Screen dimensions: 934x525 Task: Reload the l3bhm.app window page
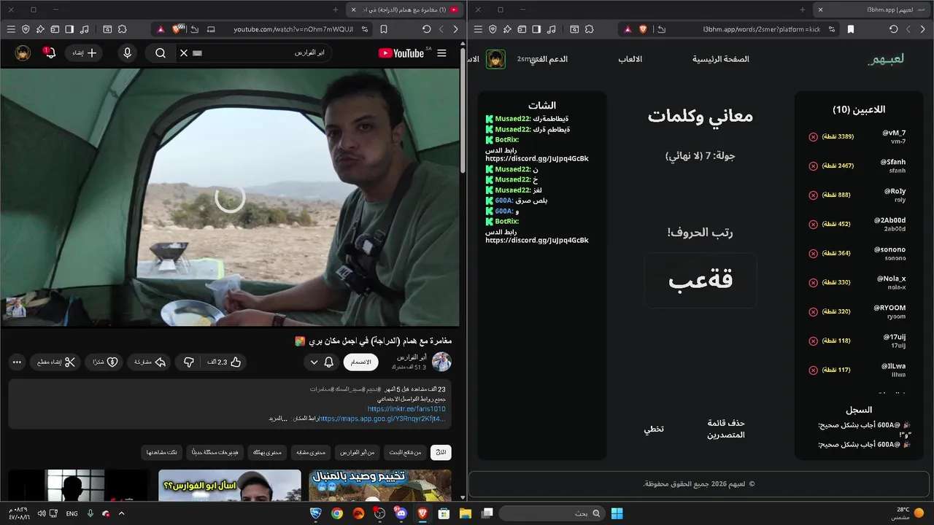pos(893,29)
